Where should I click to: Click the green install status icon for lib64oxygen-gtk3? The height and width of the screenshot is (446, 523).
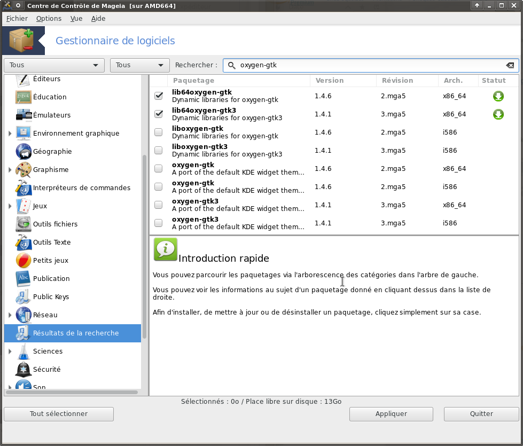click(498, 114)
